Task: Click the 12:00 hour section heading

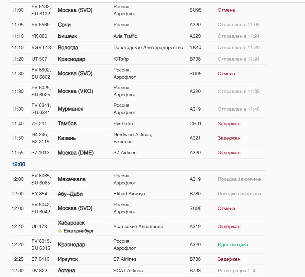Action: tap(18, 164)
